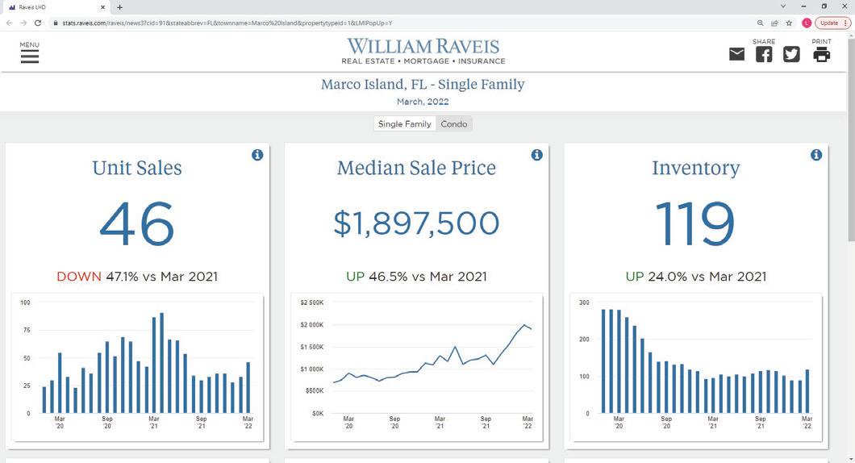The width and height of the screenshot is (855, 463).
Task: Expand the browser tab search chevron
Action: point(782,6)
